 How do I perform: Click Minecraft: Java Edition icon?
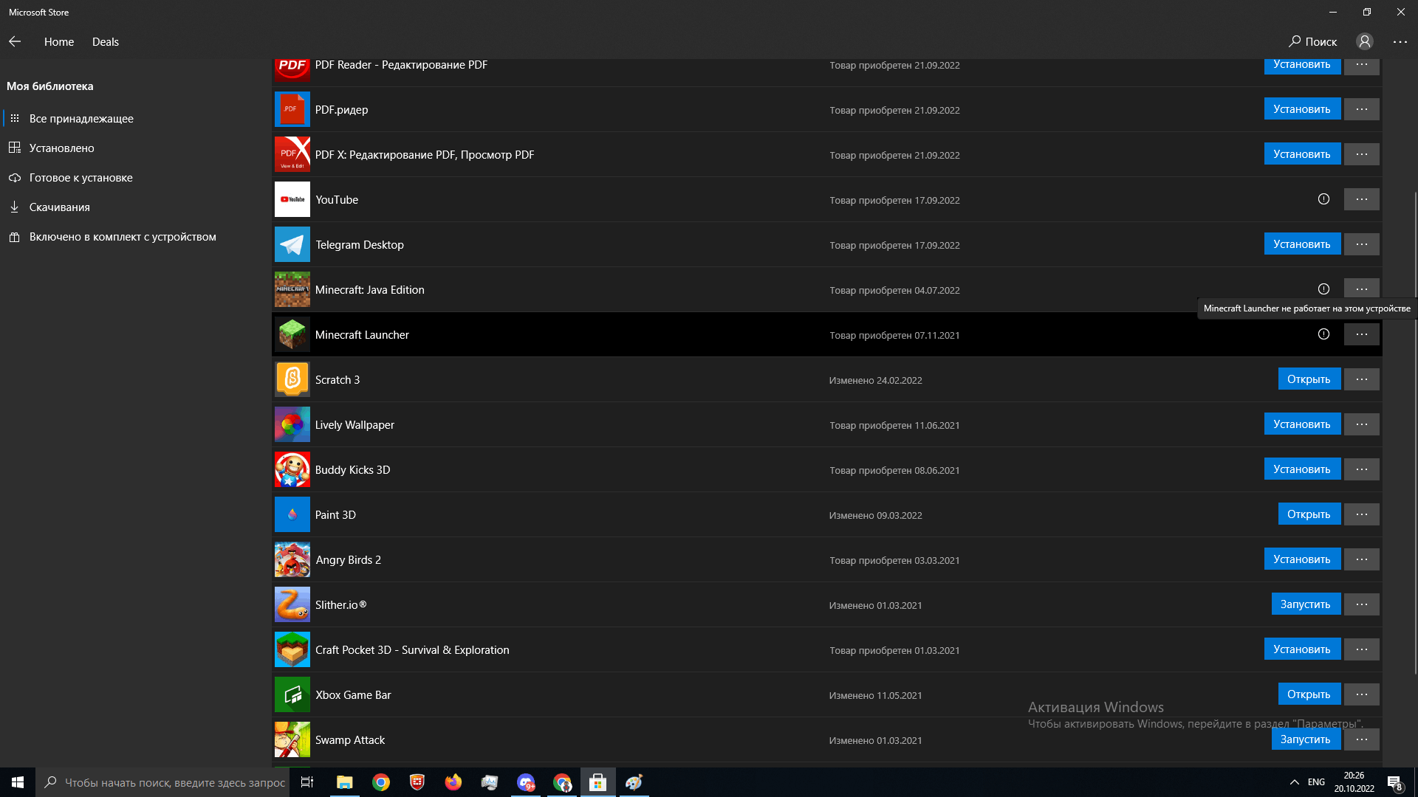tap(292, 289)
